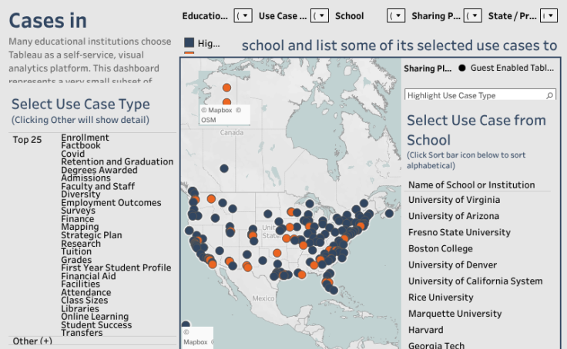The height and width of the screenshot is (349, 567).
Task: Choose University of Virginia in list
Action: point(455,200)
